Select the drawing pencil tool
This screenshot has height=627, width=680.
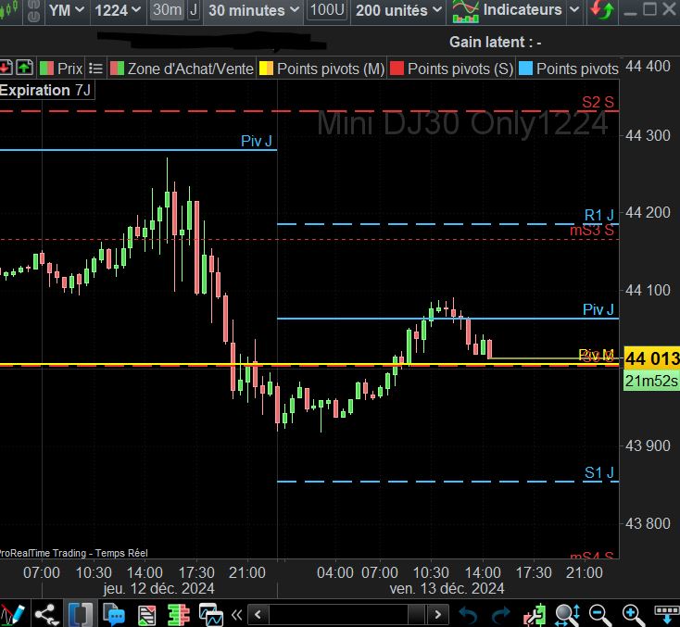click(12, 615)
